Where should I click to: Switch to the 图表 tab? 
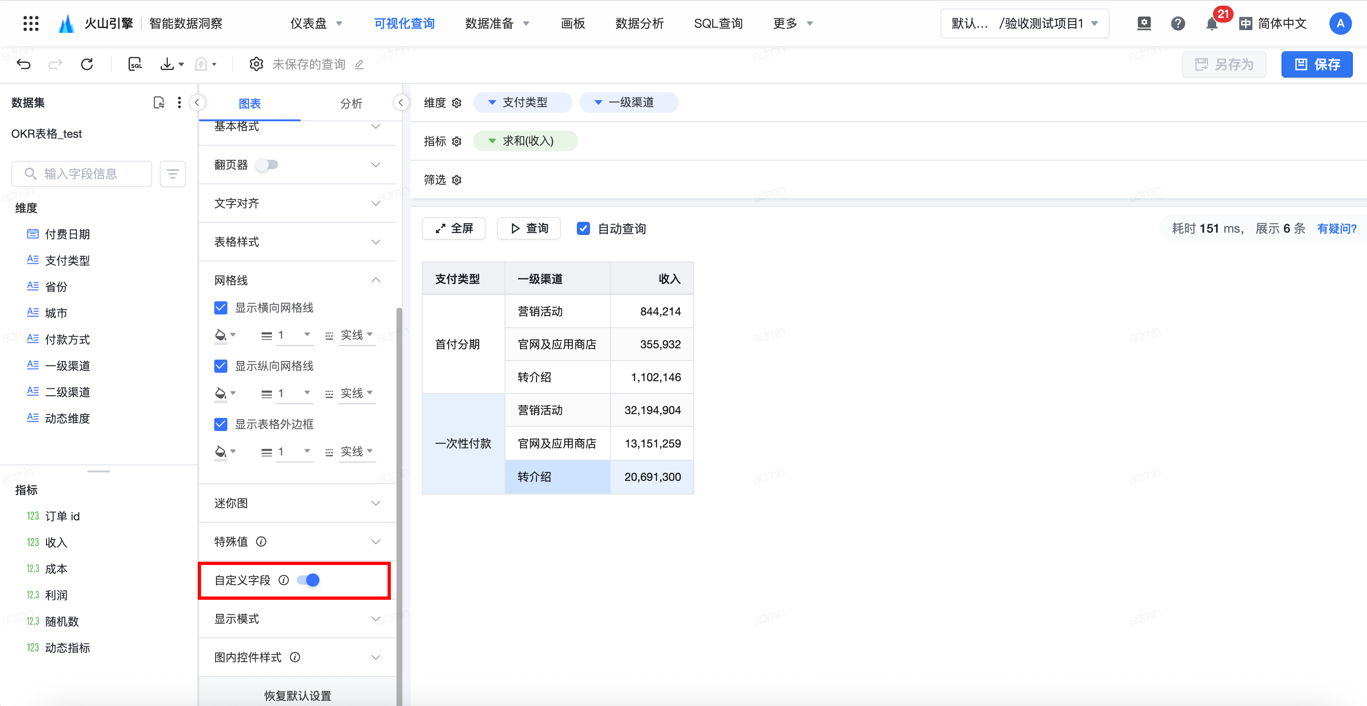pyautogui.click(x=249, y=104)
